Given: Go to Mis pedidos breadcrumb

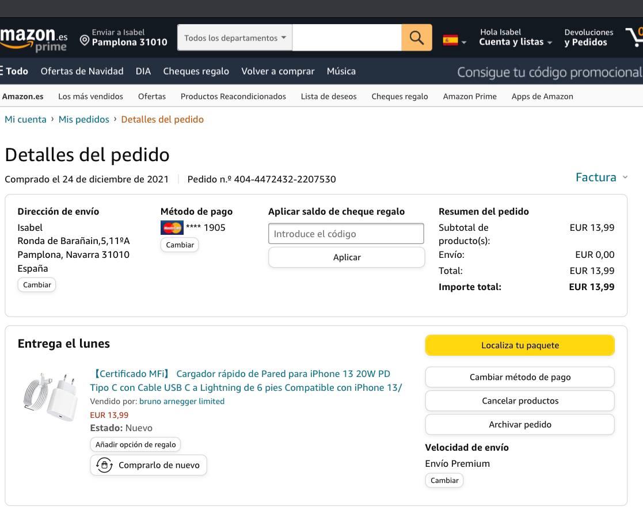Looking at the screenshot, I should point(83,119).
